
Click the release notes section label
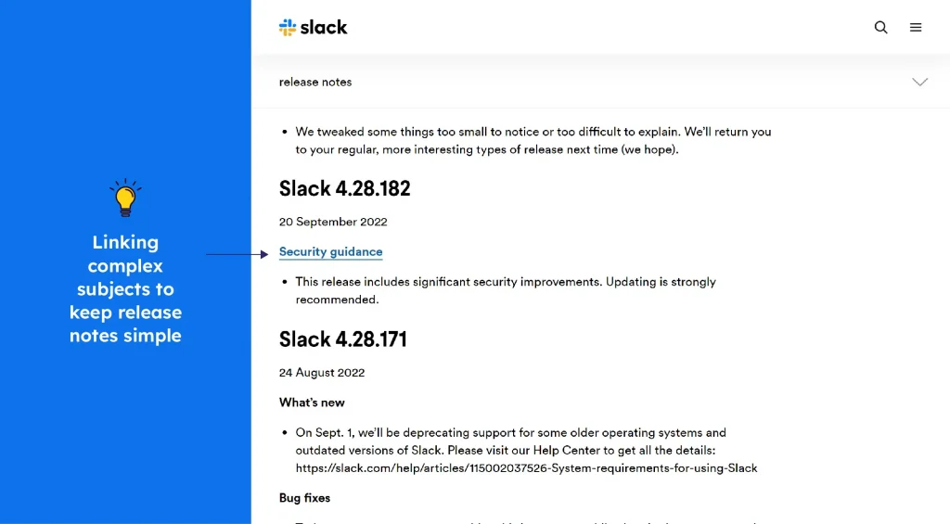315,82
